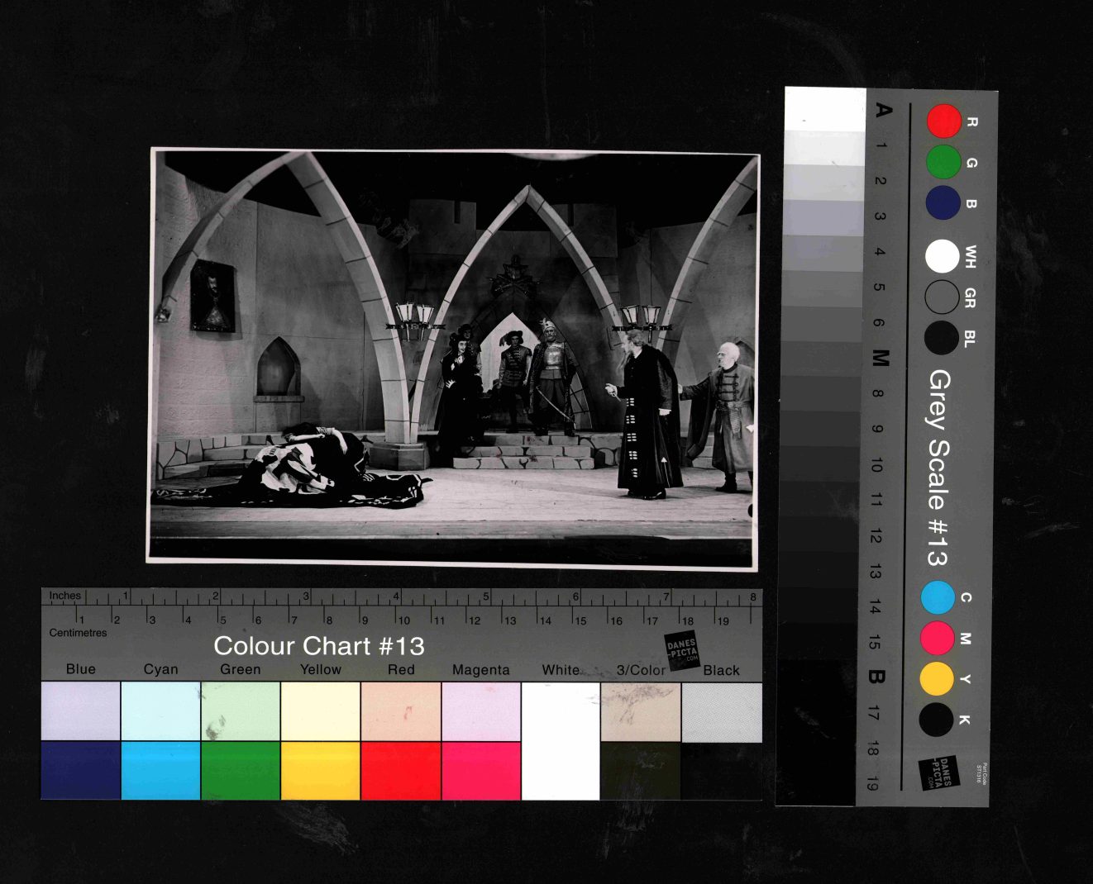Viewport: 1093px width, 884px height.
Task: Click the white circle labeled WH
Action: click(x=942, y=256)
